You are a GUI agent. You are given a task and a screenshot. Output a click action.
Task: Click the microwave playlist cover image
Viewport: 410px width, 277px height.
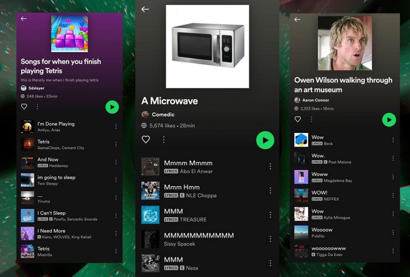(207, 47)
